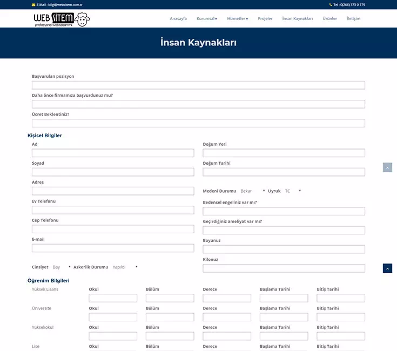The height and width of the screenshot is (351, 397).
Task: Click the Üniversite Başlama Tarihi field
Action: [284, 317]
